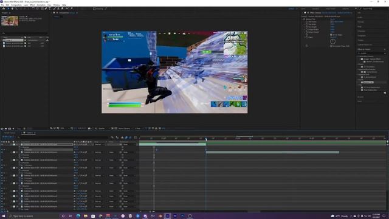Viewport: 389px width, 219px height.
Task: Click the current time indicator on the timeline ruler
Action: pos(206,139)
